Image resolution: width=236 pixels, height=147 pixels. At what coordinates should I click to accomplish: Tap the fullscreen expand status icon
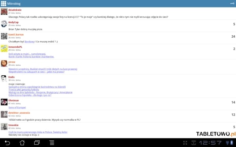pos(185,143)
